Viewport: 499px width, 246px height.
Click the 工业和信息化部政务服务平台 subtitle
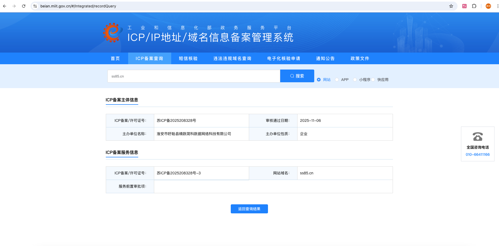click(209, 28)
